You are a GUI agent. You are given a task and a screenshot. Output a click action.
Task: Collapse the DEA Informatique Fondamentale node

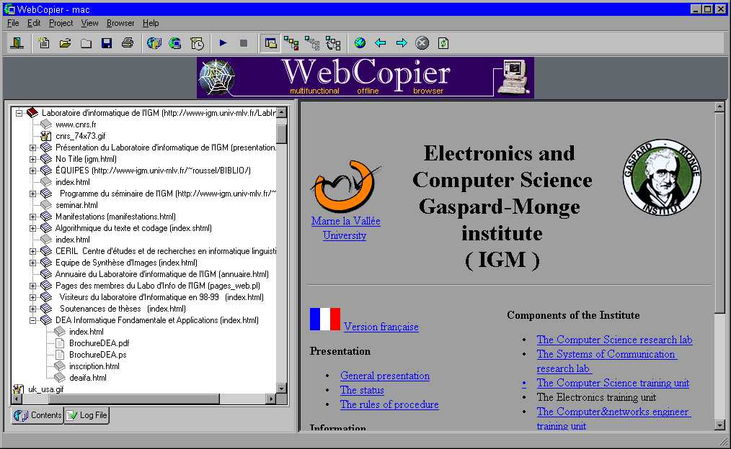[33, 320]
